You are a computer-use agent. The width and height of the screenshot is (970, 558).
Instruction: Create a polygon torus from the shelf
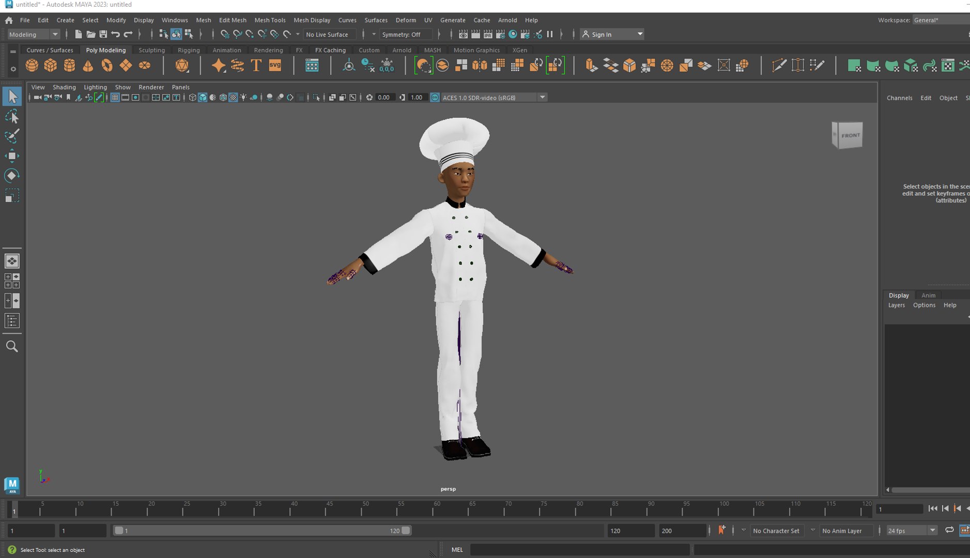click(x=107, y=66)
